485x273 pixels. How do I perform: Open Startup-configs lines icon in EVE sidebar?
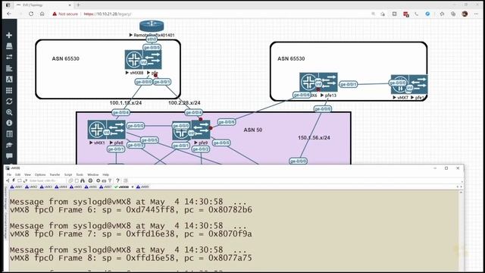coord(9,68)
